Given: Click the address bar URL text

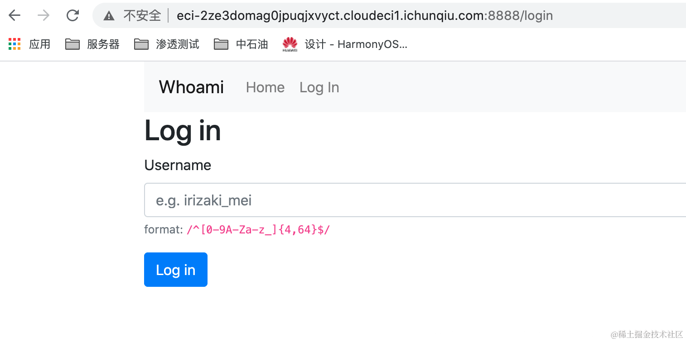Looking at the screenshot, I should tap(365, 16).
